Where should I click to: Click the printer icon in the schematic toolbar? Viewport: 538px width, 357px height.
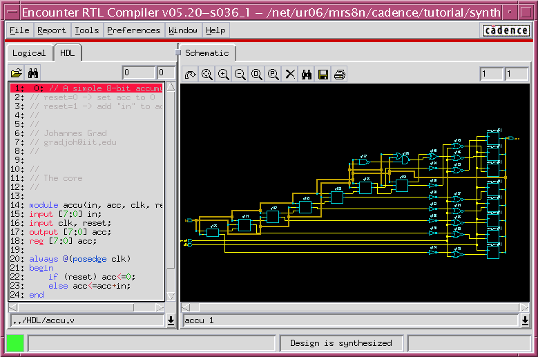(340, 75)
